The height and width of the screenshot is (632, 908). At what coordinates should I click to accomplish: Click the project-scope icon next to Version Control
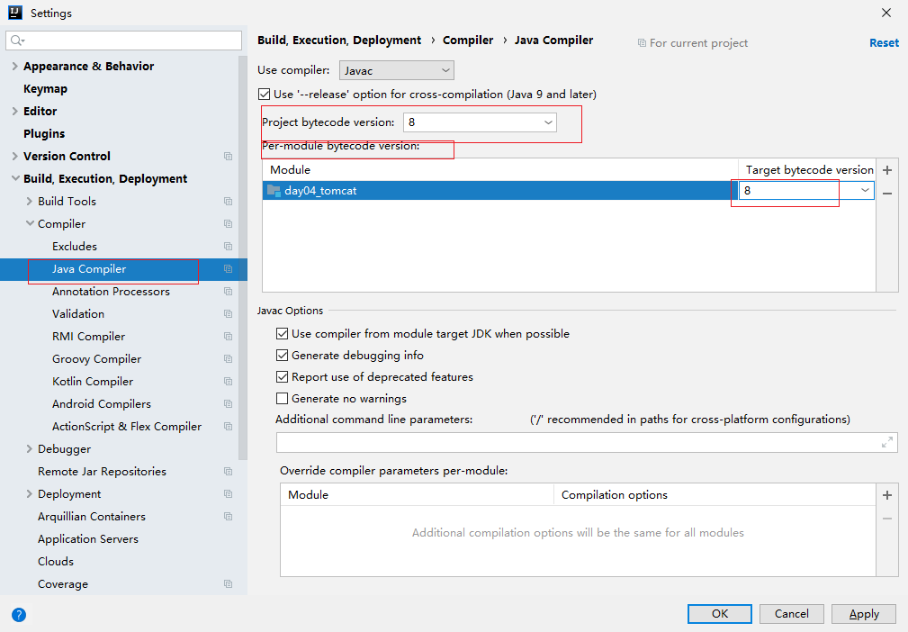pos(228,157)
